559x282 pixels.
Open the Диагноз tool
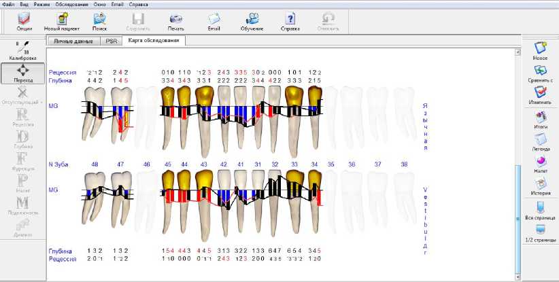click(23, 228)
